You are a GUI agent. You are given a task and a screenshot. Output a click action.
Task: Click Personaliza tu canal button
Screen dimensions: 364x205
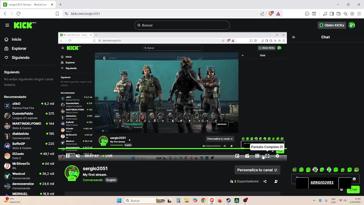[x=257, y=170]
